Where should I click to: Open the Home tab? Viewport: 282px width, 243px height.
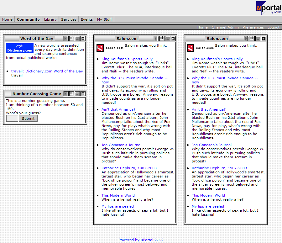(x=8, y=19)
